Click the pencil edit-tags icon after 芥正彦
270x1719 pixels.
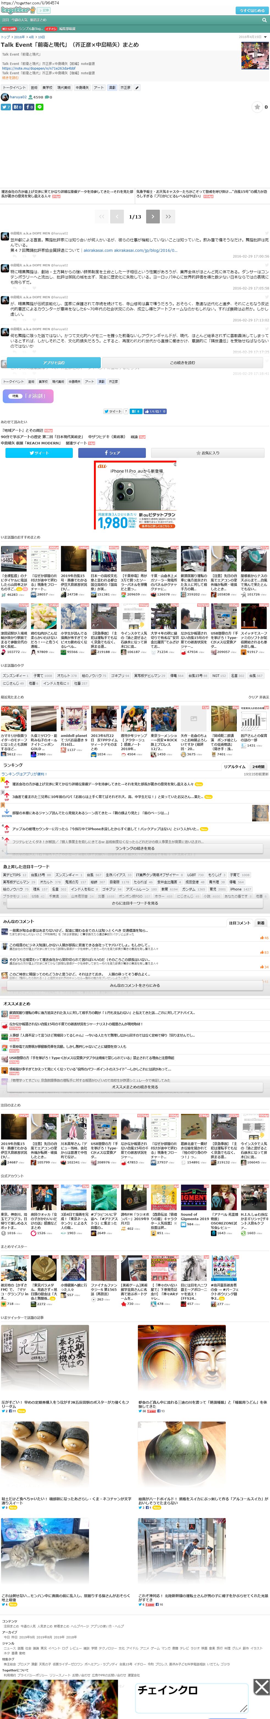click(x=137, y=88)
